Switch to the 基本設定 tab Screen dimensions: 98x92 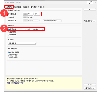[9, 7]
